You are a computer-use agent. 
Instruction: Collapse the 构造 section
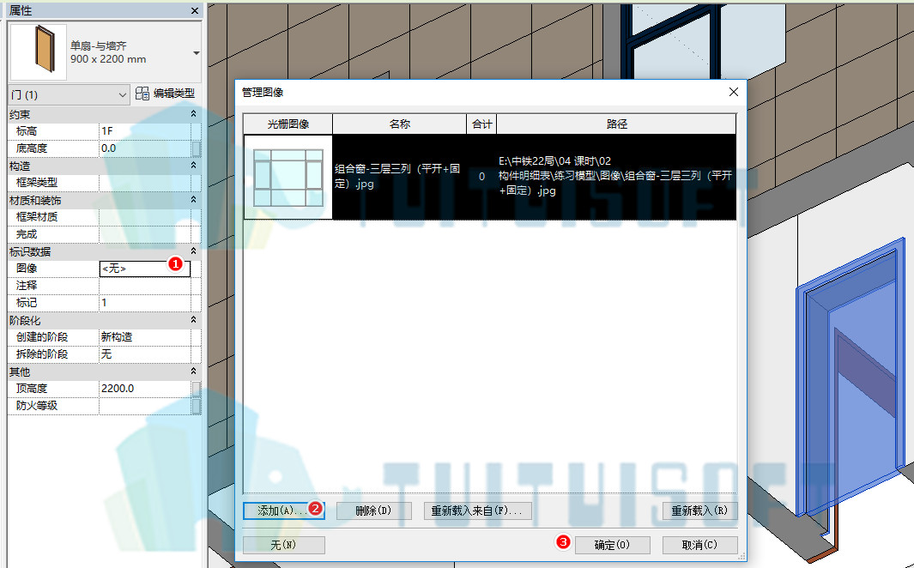(x=193, y=166)
